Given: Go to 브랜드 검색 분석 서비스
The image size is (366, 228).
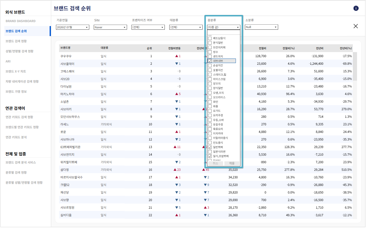Looking at the screenshot, I should (x=21, y=162).
